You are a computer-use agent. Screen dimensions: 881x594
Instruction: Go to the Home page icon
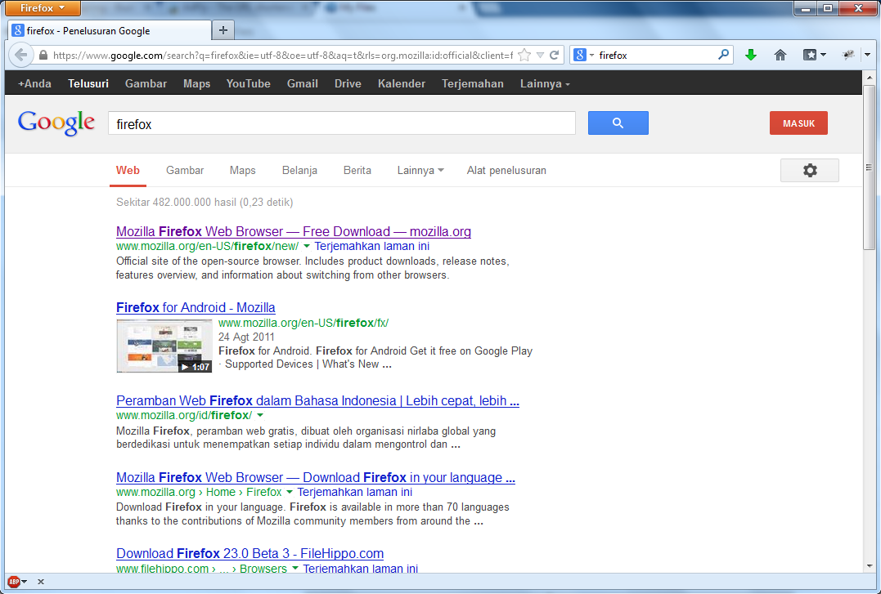pos(780,55)
